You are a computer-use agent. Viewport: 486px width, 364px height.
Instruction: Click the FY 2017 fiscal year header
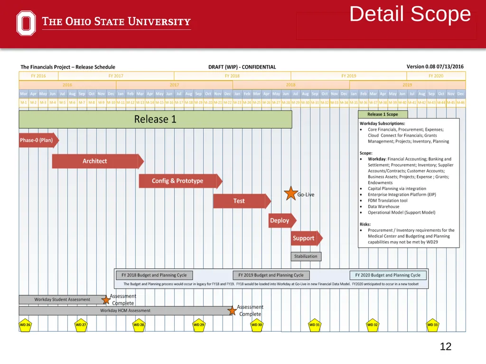click(x=116, y=76)
